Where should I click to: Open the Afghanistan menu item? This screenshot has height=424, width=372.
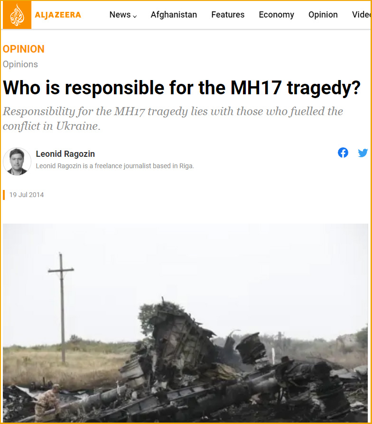click(x=174, y=15)
